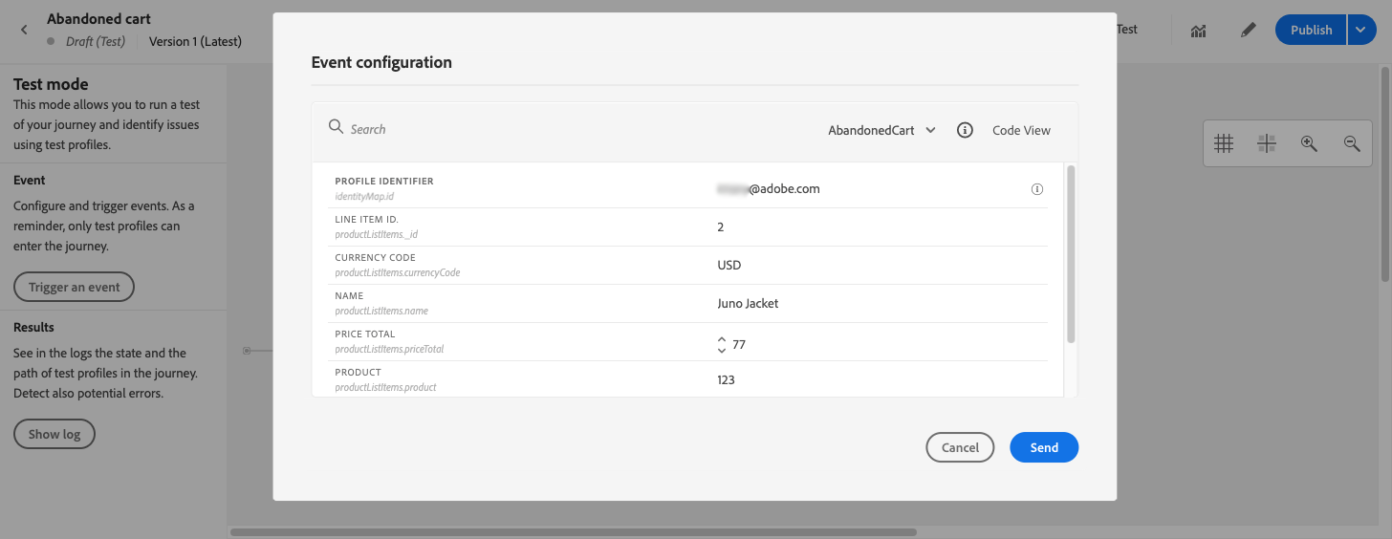Click the profile identifier info icon

point(1037,189)
